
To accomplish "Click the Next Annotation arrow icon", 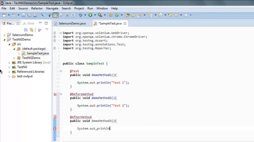I will (150, 15).
